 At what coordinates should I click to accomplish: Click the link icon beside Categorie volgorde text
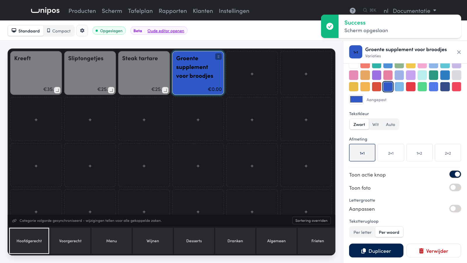pyautogui.click(x=14, y=221)
